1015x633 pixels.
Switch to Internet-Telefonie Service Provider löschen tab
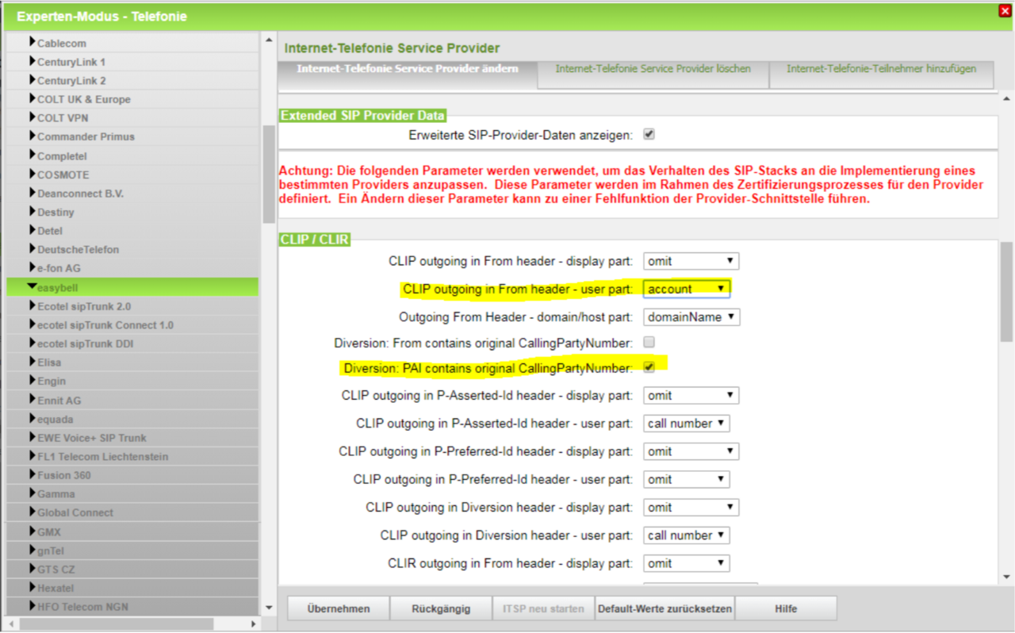click(x=653, y=69)
